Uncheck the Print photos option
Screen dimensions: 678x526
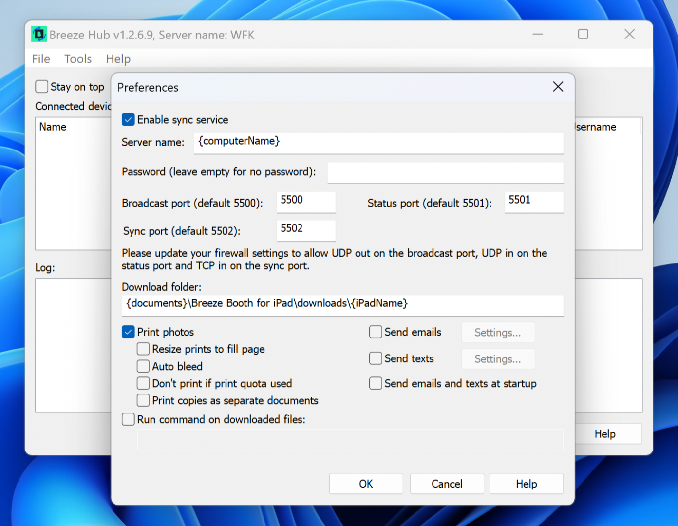(x=128, y=332)
